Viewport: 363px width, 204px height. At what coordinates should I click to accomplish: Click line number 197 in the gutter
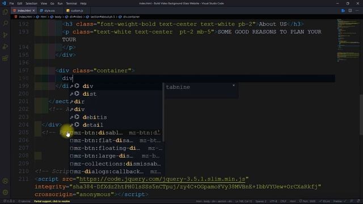click(x=24, y=70)
